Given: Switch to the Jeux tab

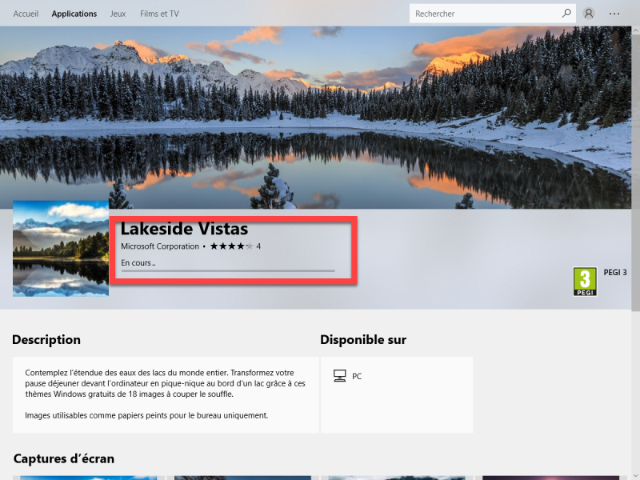Looking at the screenshot, I should (x=118, y=14).
